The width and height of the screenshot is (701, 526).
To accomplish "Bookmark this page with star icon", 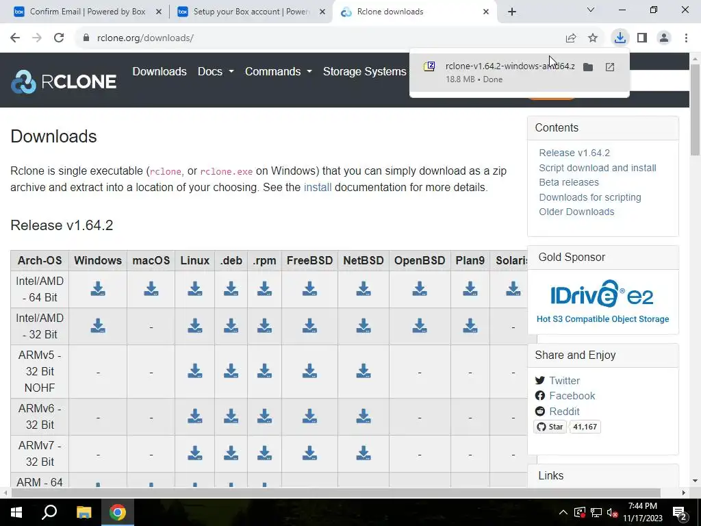I will pyautogui.click(x=593, y=38).
